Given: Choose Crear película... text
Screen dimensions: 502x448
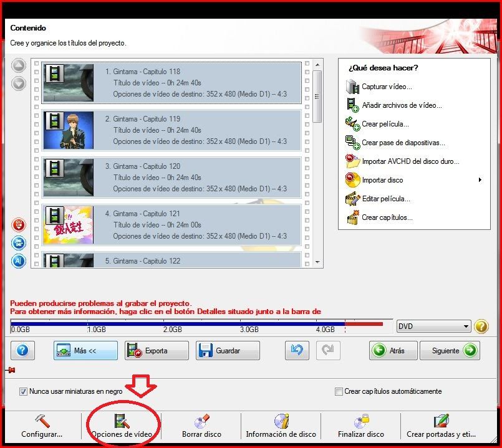Looking at the screenshot, I should (x=385, y=124).
